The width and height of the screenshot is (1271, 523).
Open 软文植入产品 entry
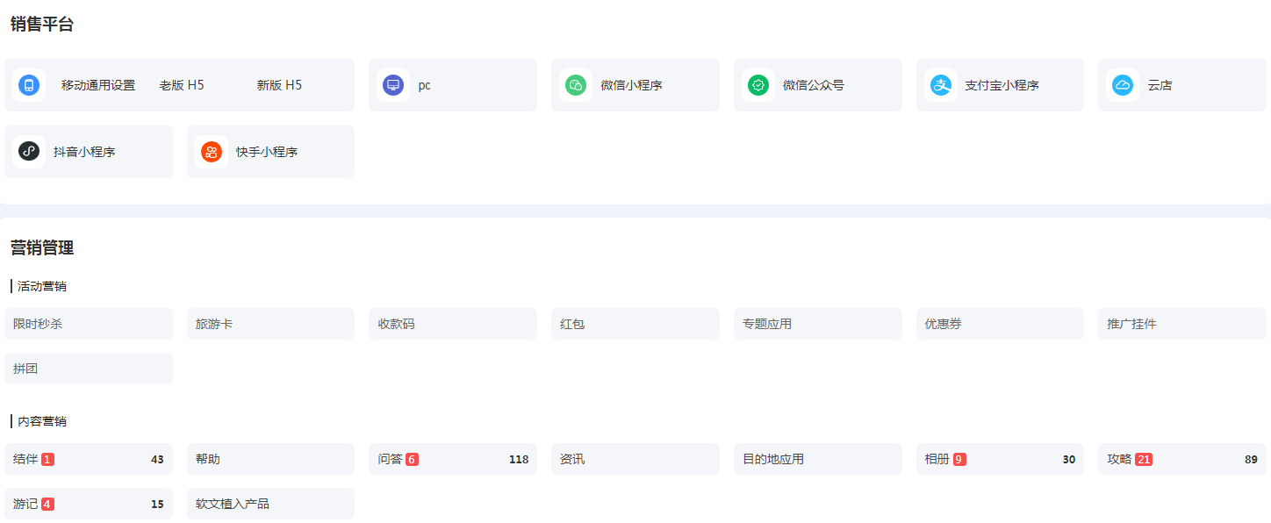click(x=233, y=504)
